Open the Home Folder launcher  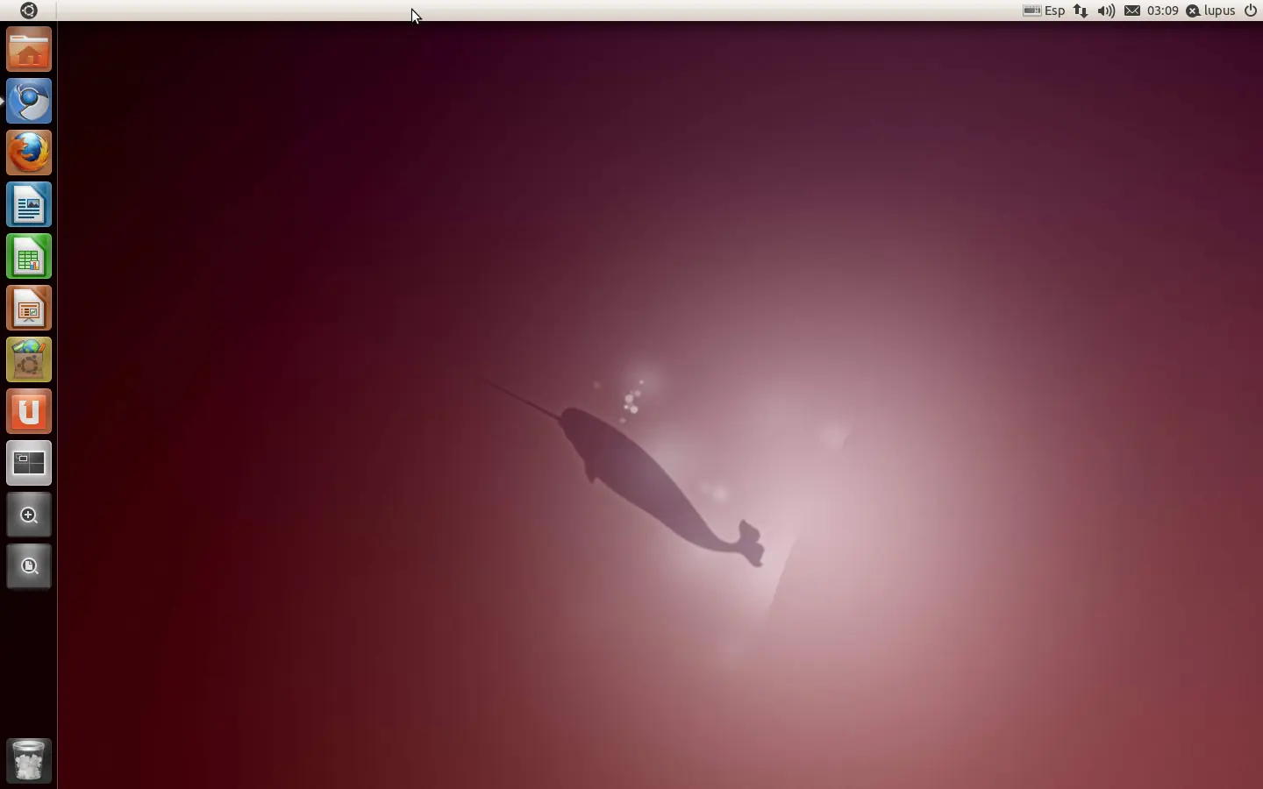click(29, 49)
